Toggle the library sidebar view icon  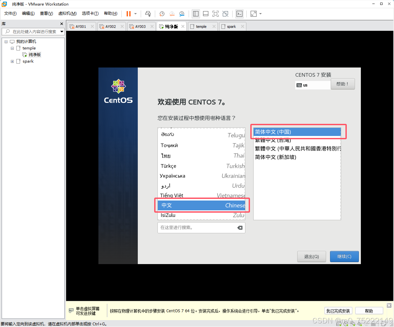coord(196,14)
